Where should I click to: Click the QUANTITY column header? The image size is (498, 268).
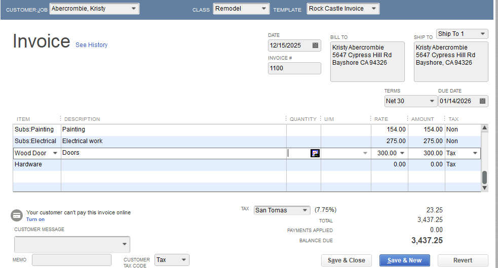click(x=303, y=119)
